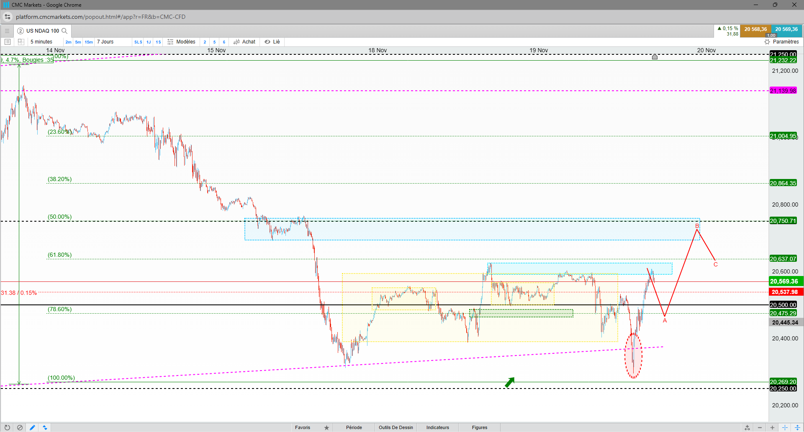The width and height of the screenshot is (804, 432).
Task: Load chart template 5
Action: point(214,42)
